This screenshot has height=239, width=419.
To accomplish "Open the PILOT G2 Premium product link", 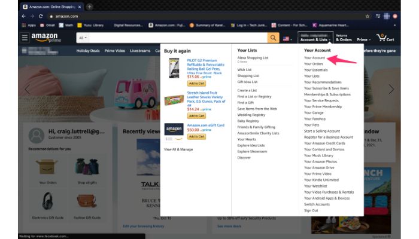I will tap(205, 66).
